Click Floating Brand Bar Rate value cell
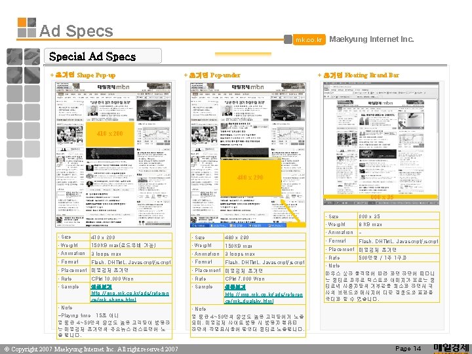 (399, 258)
